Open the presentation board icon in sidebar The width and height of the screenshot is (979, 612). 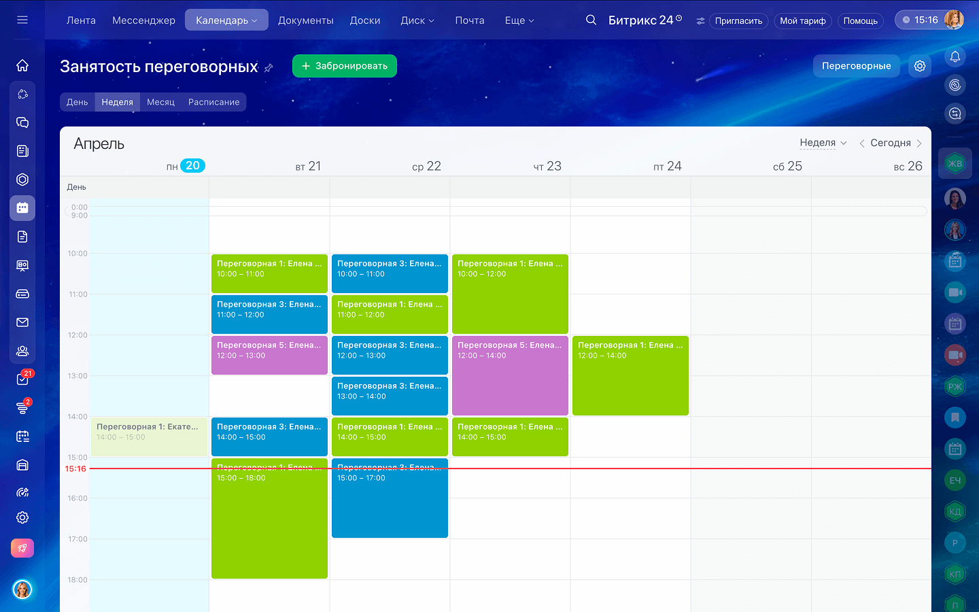click(x=22, y=265)
